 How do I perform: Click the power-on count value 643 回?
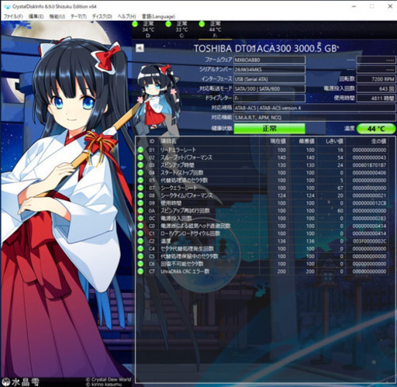coord(376,88)
